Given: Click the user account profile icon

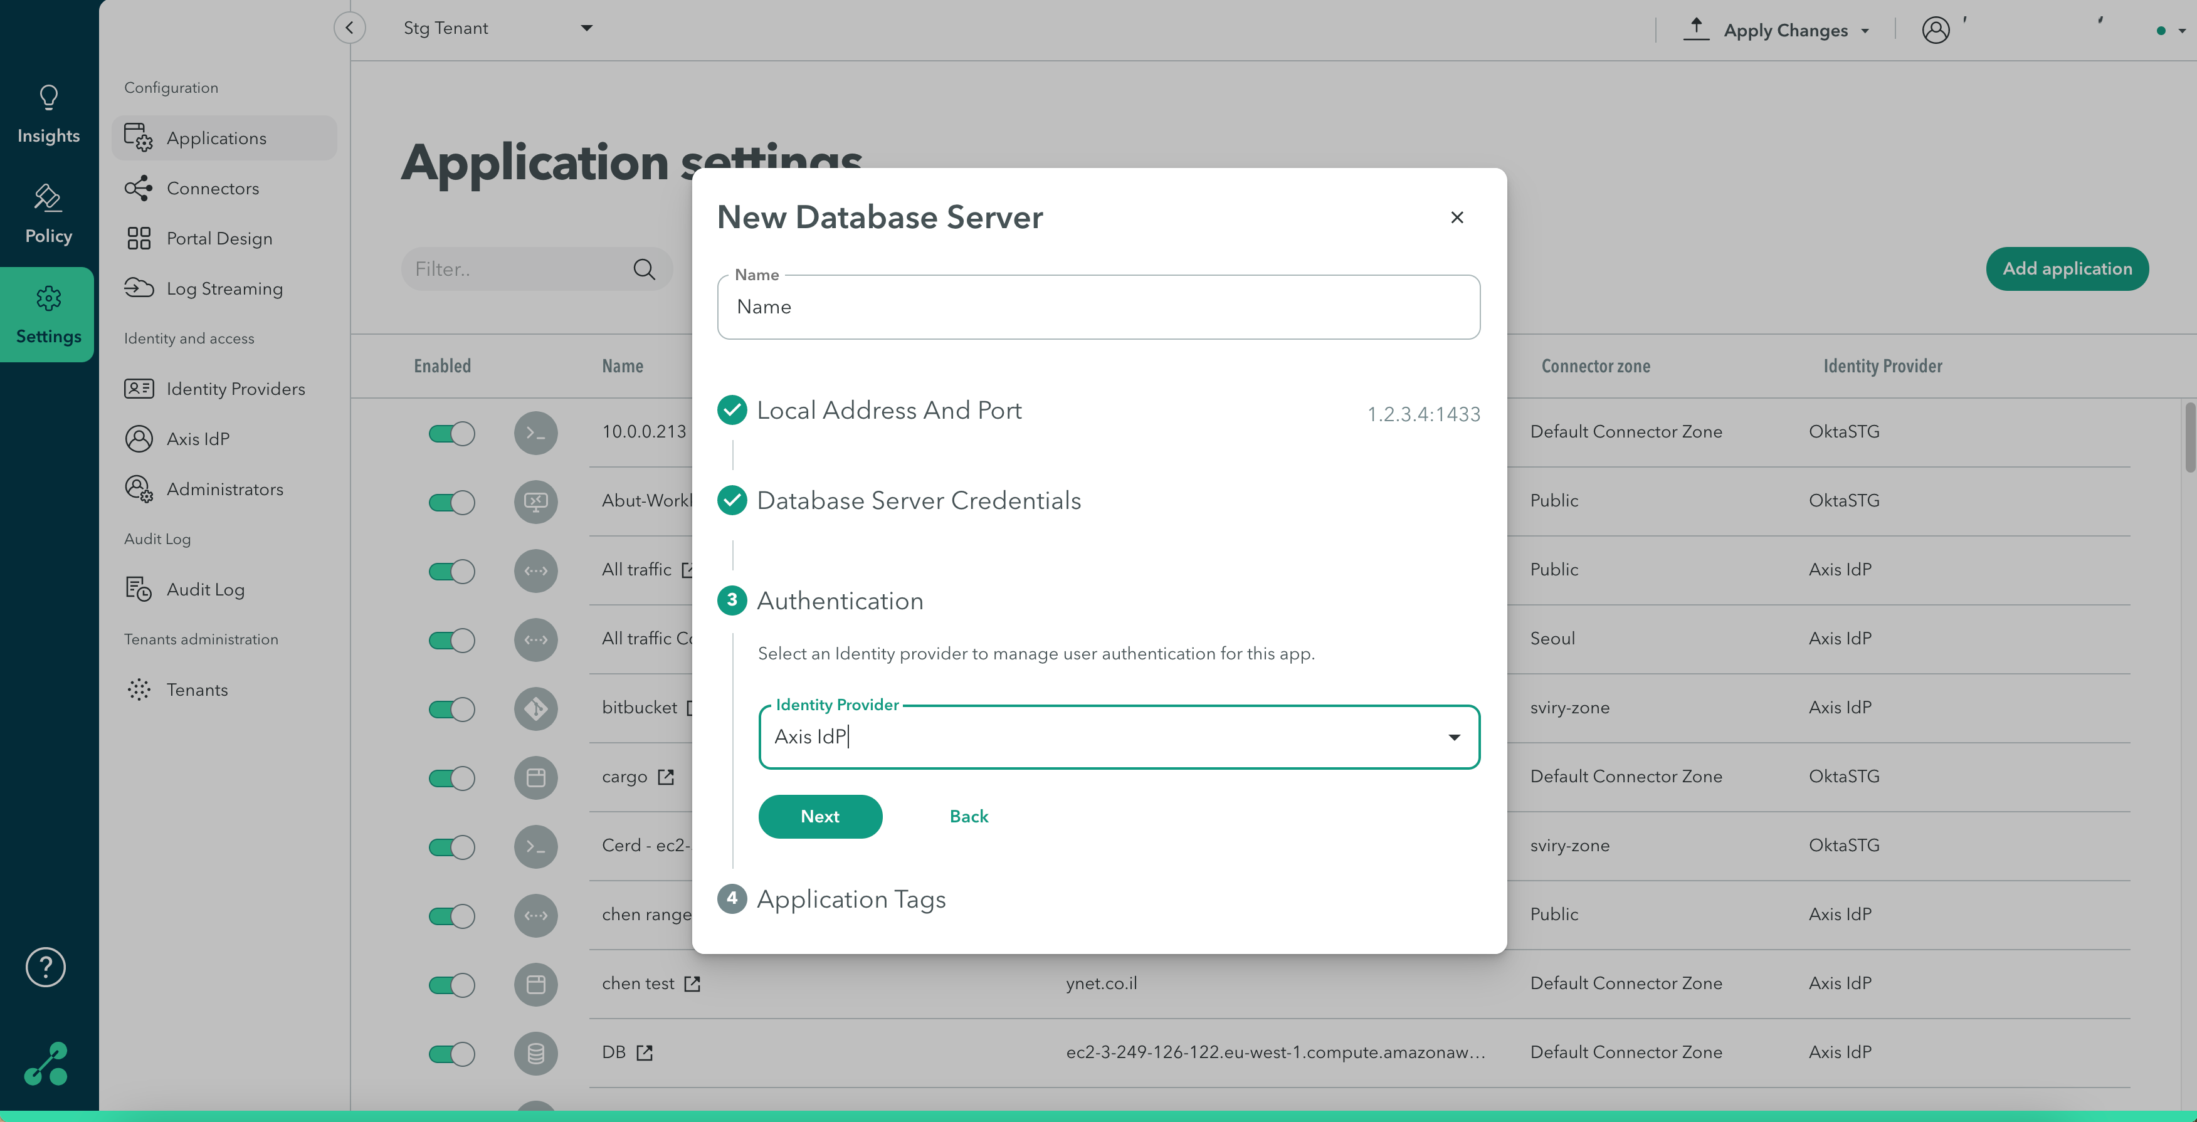Looking at the screenshot, I should pos(1935,30).
